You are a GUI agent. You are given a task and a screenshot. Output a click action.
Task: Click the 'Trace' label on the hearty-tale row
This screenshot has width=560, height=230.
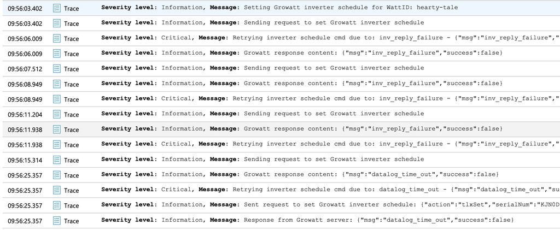pyautogui.click(x=72, y=9)
